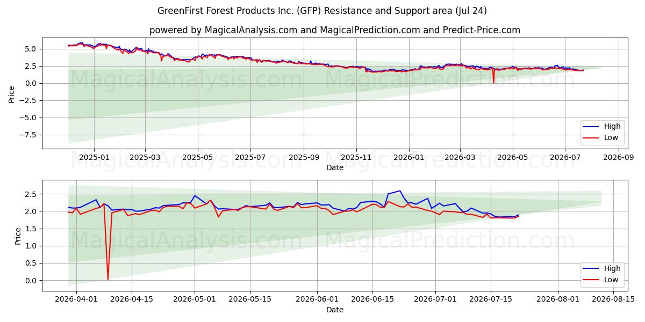This screenshot has width=645, height=322.
Task: Click the Date axis label under upper chart
Action: 334,167
